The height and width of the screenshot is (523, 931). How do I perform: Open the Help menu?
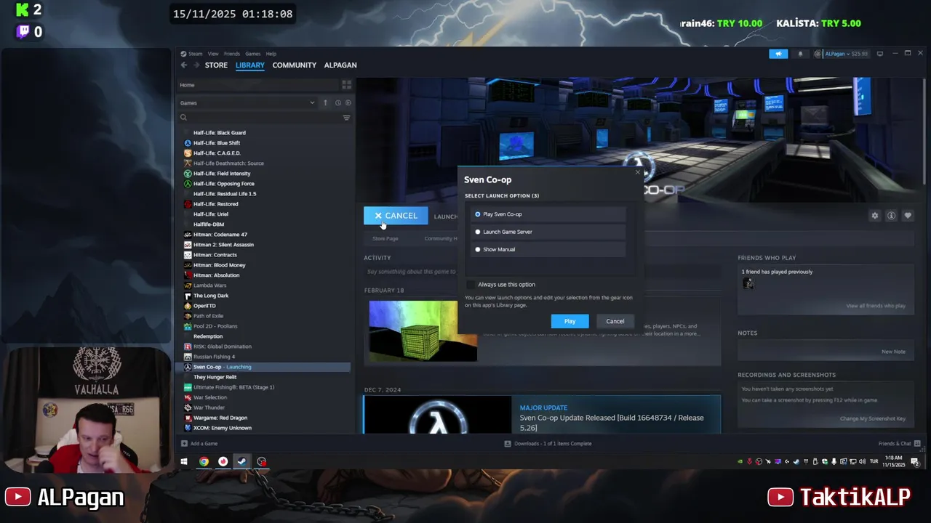click(271, 54)
